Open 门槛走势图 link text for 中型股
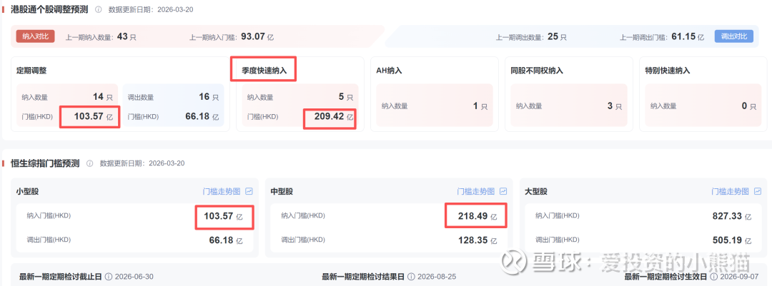The height and width of the screenshot is (286, 772). 476,192
